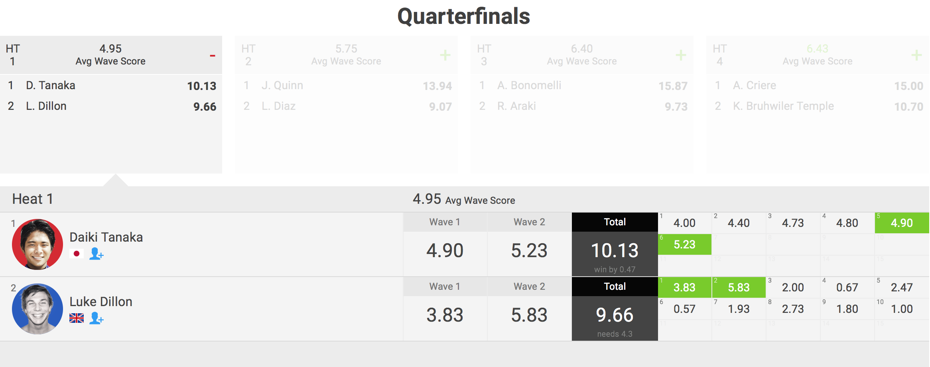
Task: Click the follow icon beside Daiki Tanaka
Action: pos(96,254)
